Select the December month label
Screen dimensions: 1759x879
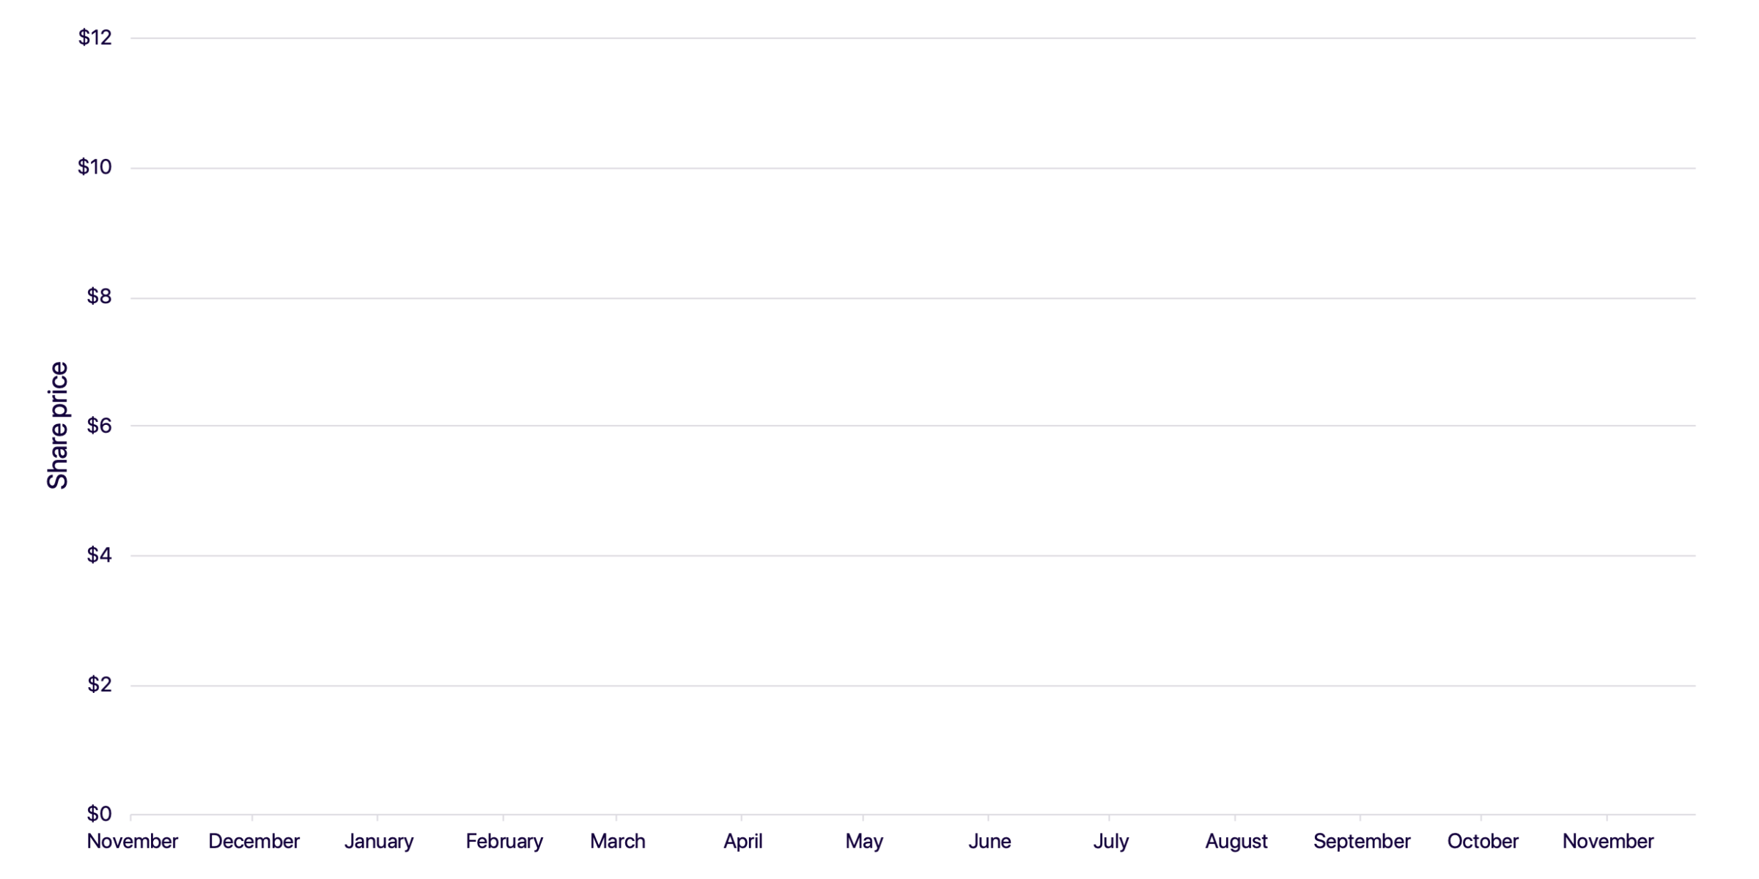tap(254, 841)
